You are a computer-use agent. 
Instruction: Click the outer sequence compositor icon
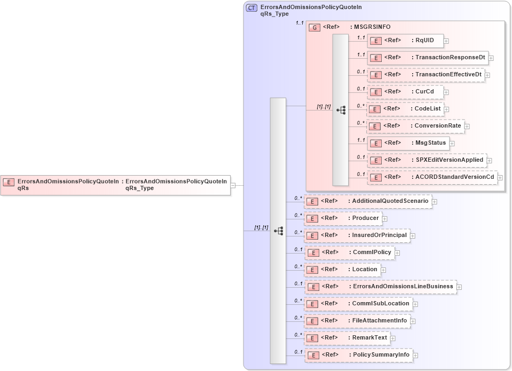[278, 230]
